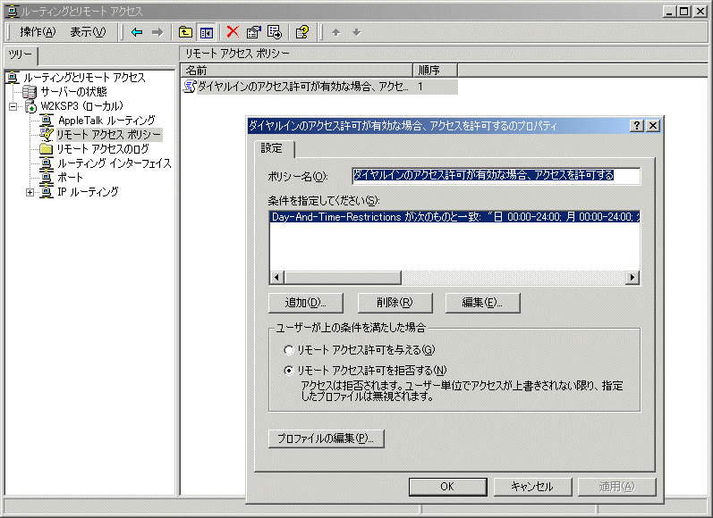Click the サーバーの状態 server icon
The image size is (713, 518).
(30, 92)
